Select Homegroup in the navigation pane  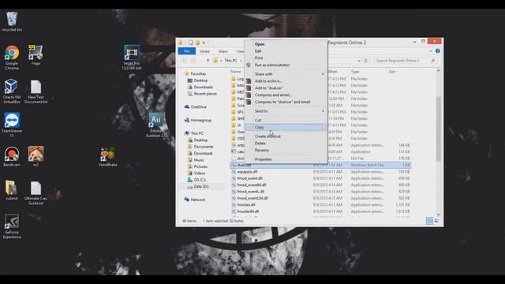pyautogui.click(x=198, y=120)
